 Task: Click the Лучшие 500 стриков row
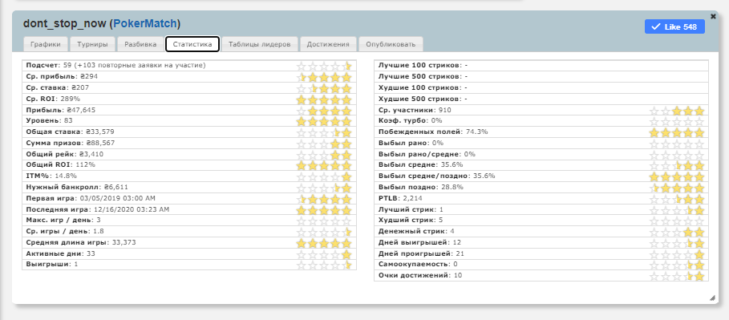541,77
